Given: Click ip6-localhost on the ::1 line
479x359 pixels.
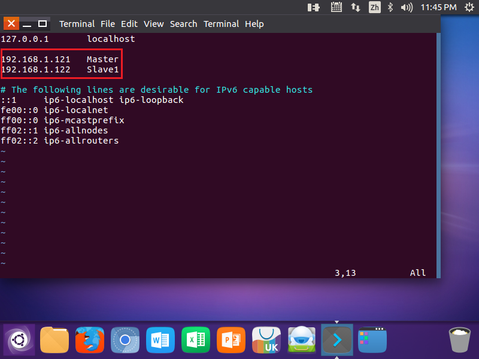Looking at the screenshot, I should coord(78,100).
